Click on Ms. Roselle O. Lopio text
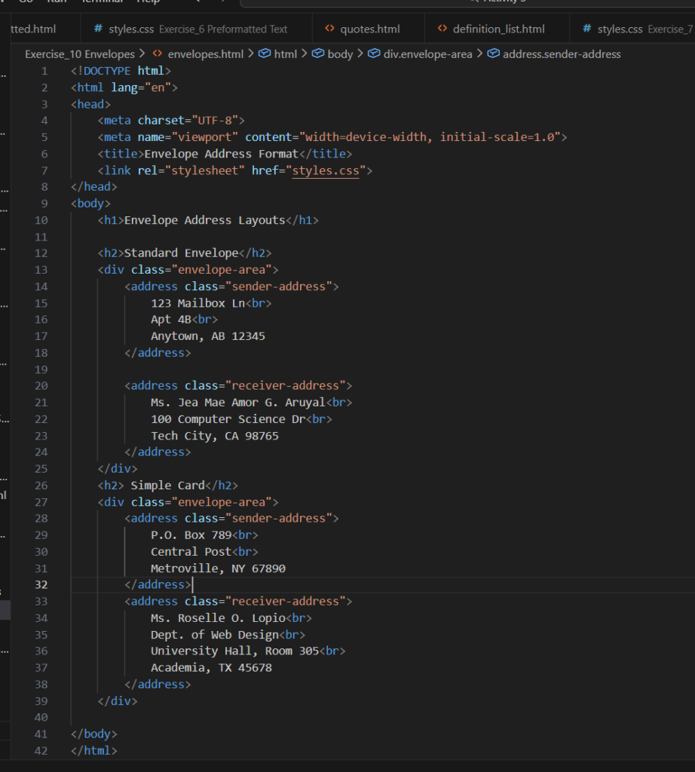This screenshot has height=772, width=695. coord(218,618)
